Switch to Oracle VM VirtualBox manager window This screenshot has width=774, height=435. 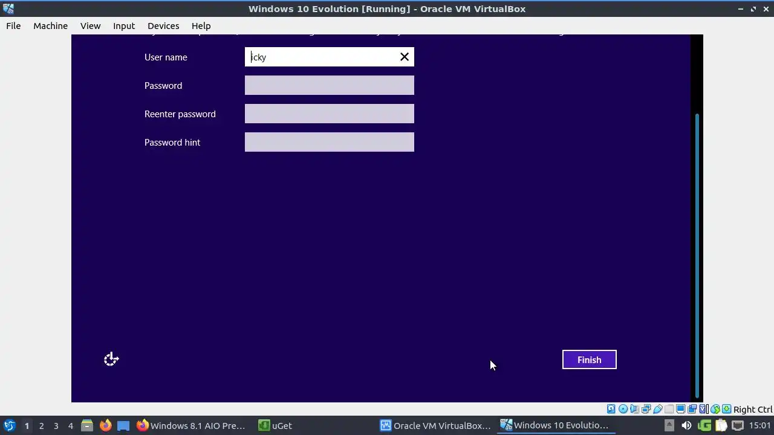point(435,425)
